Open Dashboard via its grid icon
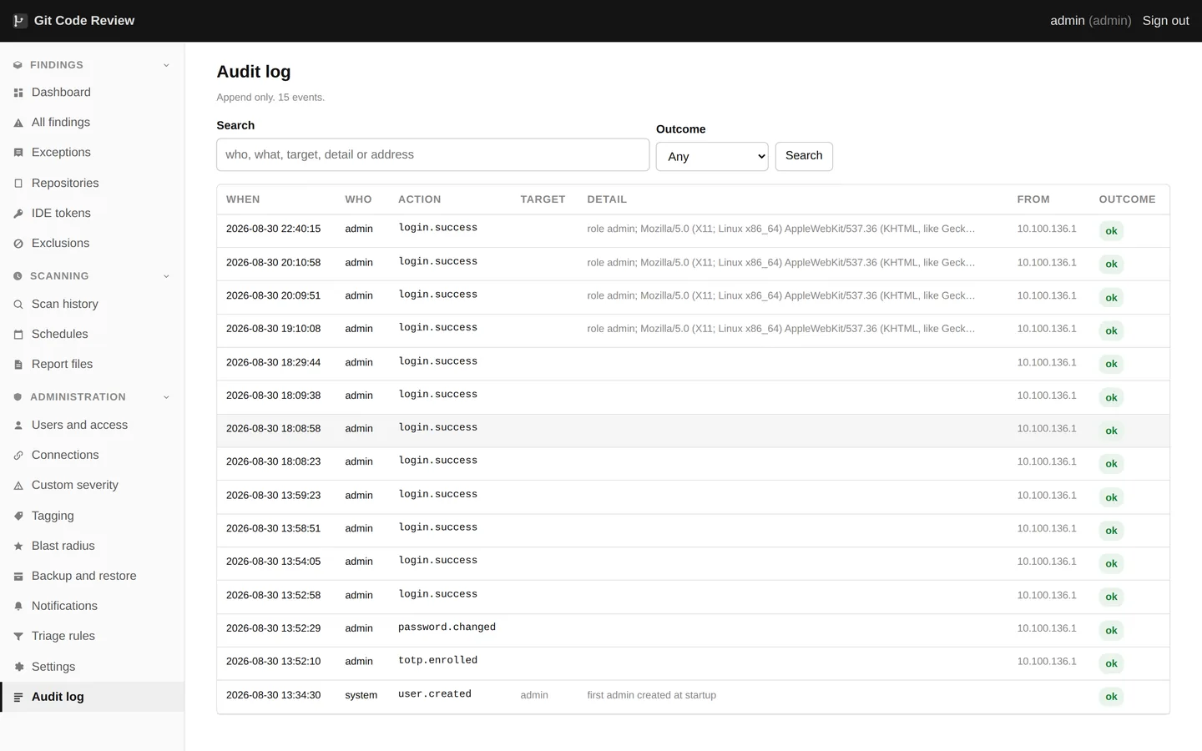The height and width of the screenshot is (751, 1202). coord(18,93)
